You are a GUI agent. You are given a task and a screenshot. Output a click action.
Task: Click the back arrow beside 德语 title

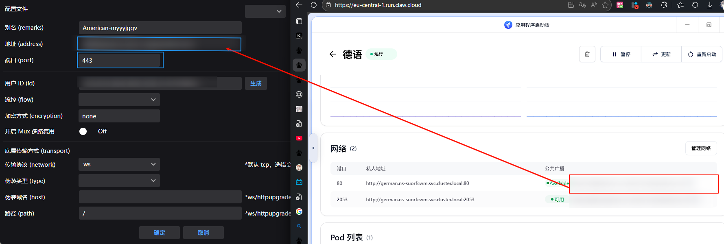(333, 54)
